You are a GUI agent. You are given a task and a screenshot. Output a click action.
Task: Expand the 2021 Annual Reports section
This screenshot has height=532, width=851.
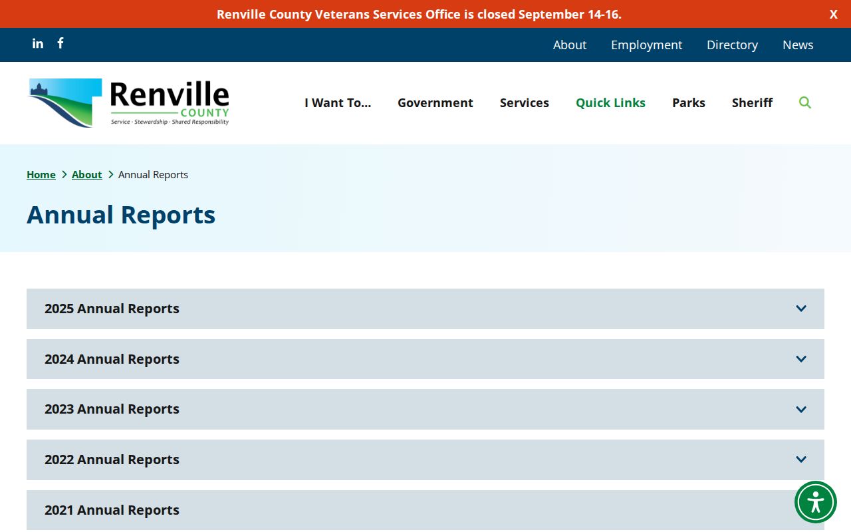tap(425, 510)
